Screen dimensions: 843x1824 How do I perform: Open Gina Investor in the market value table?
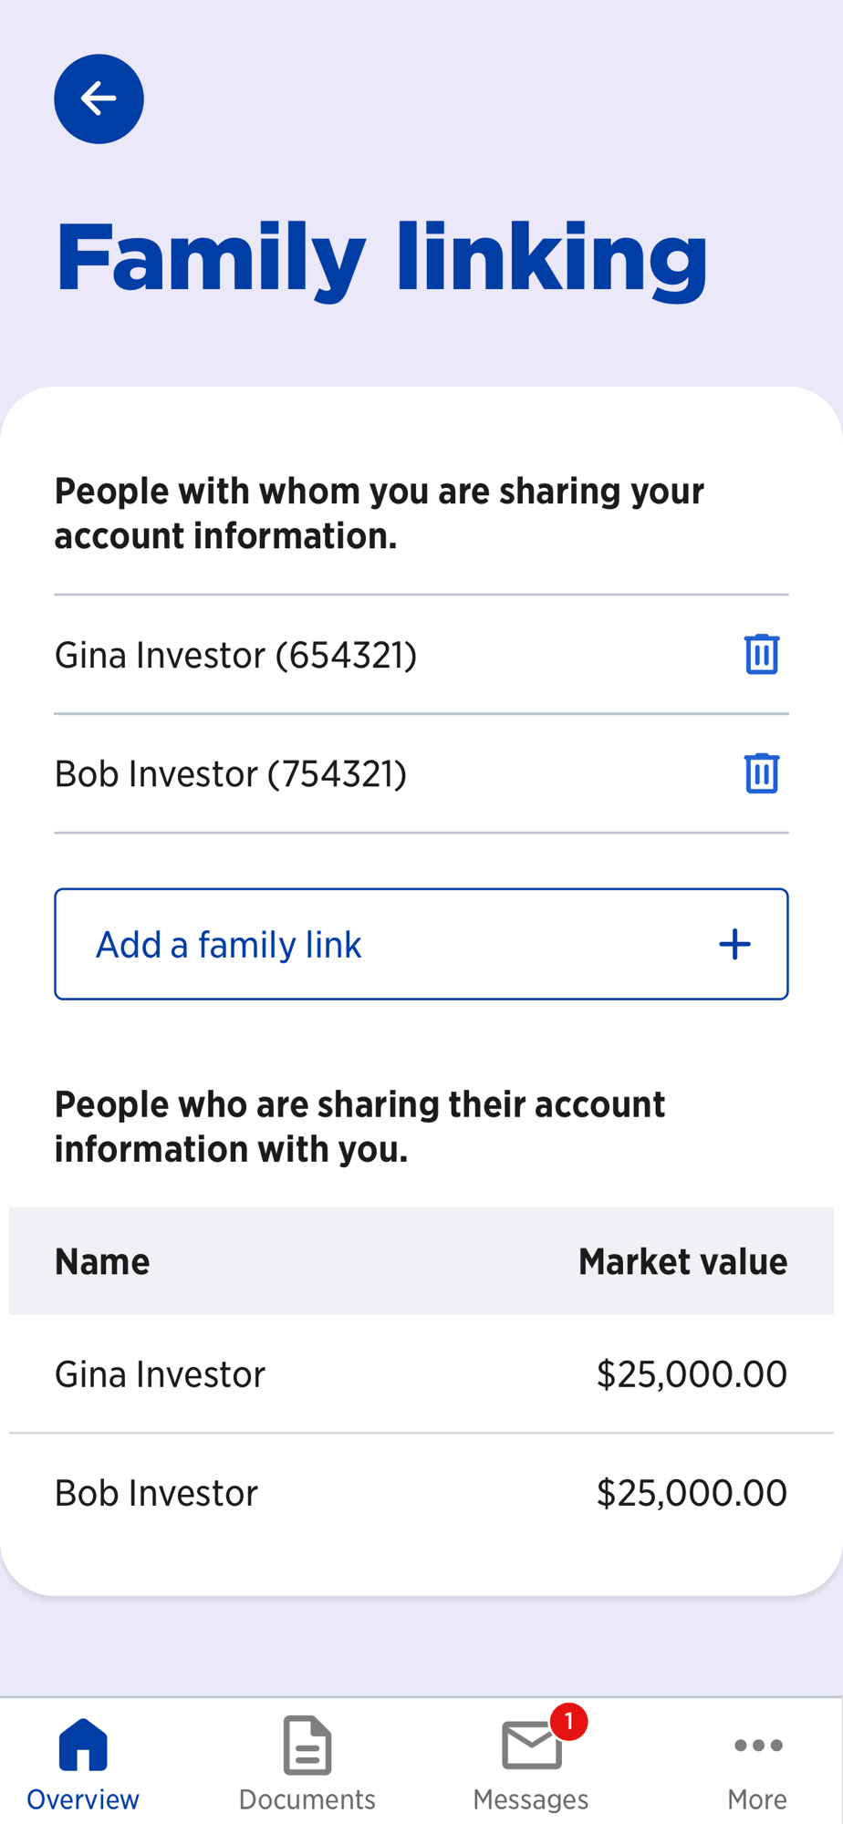click(x=160, y=1374)
